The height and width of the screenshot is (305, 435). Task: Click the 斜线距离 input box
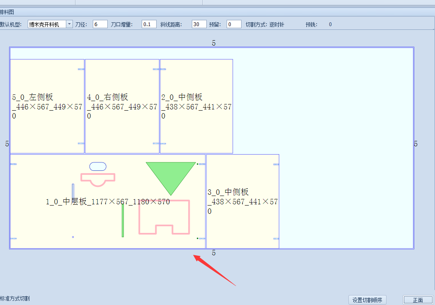(198, 24)
